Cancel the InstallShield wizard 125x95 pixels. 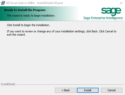112,90
